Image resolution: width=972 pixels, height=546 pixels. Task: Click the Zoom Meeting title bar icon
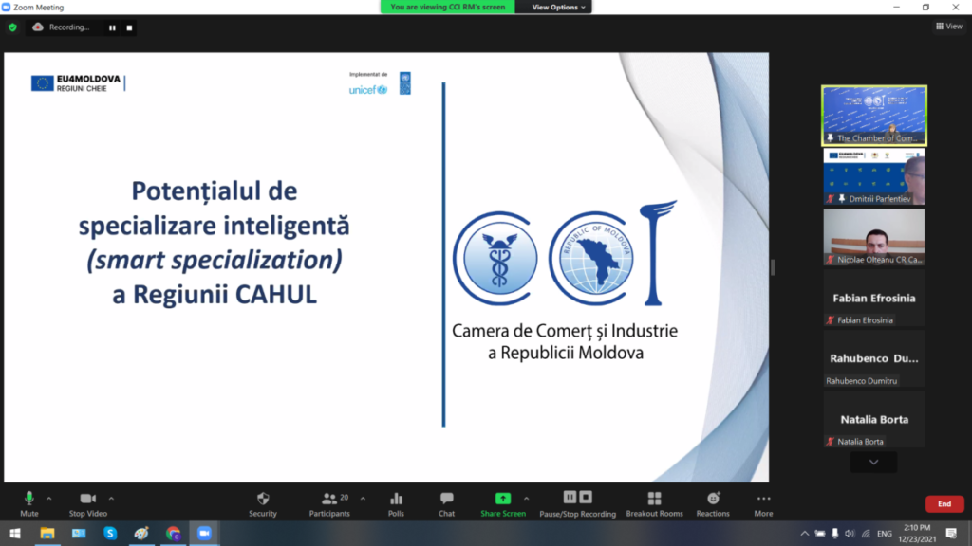(7, 8)
